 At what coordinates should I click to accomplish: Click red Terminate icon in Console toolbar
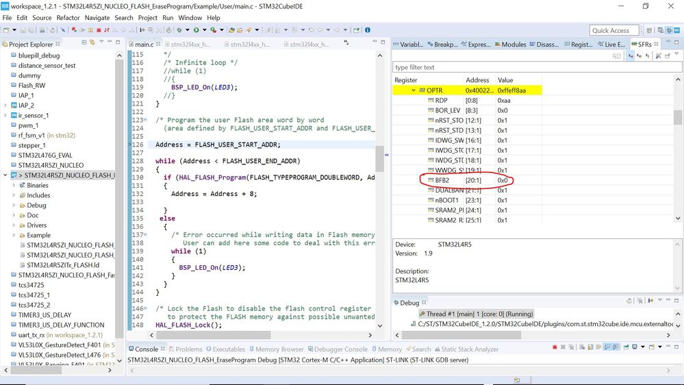[x=555, y=347]
